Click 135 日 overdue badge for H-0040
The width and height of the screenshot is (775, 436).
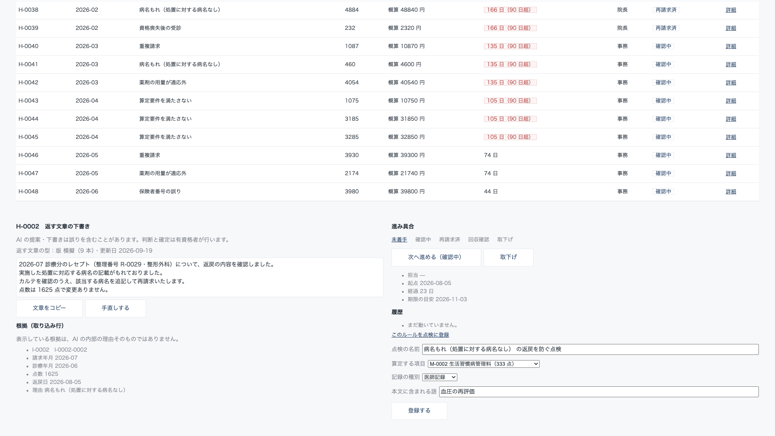pyautogui.click(x=510, y=46)
